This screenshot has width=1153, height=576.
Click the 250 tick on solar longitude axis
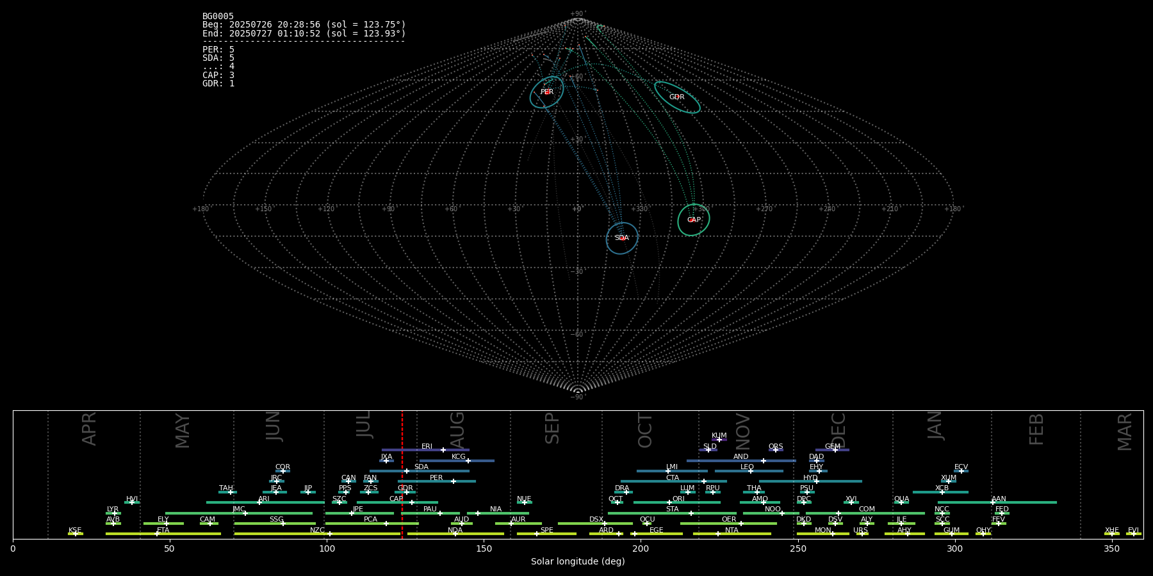(797, 548)
